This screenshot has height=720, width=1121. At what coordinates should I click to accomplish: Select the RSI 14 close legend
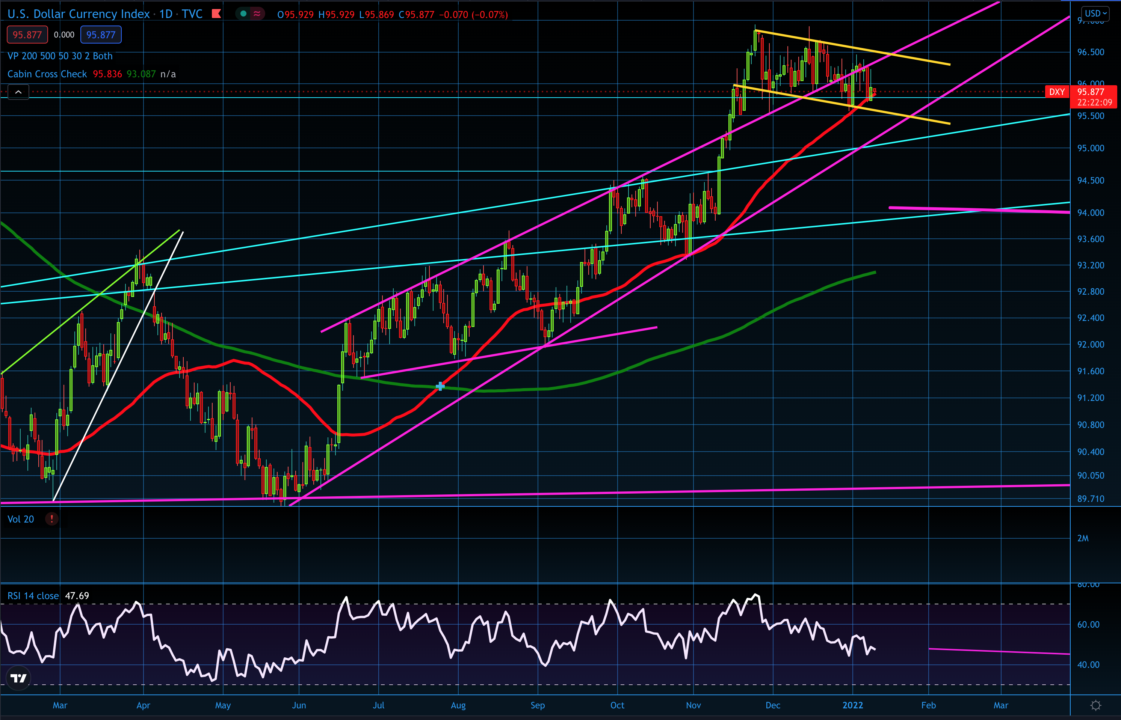pyautogui.click(x=33, y=596)
